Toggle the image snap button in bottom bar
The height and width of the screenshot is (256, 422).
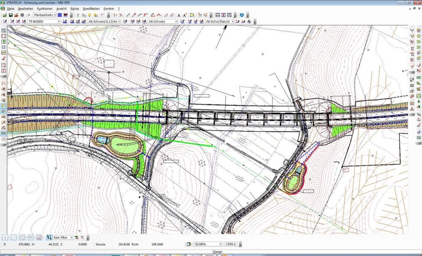tap(39, 237)
